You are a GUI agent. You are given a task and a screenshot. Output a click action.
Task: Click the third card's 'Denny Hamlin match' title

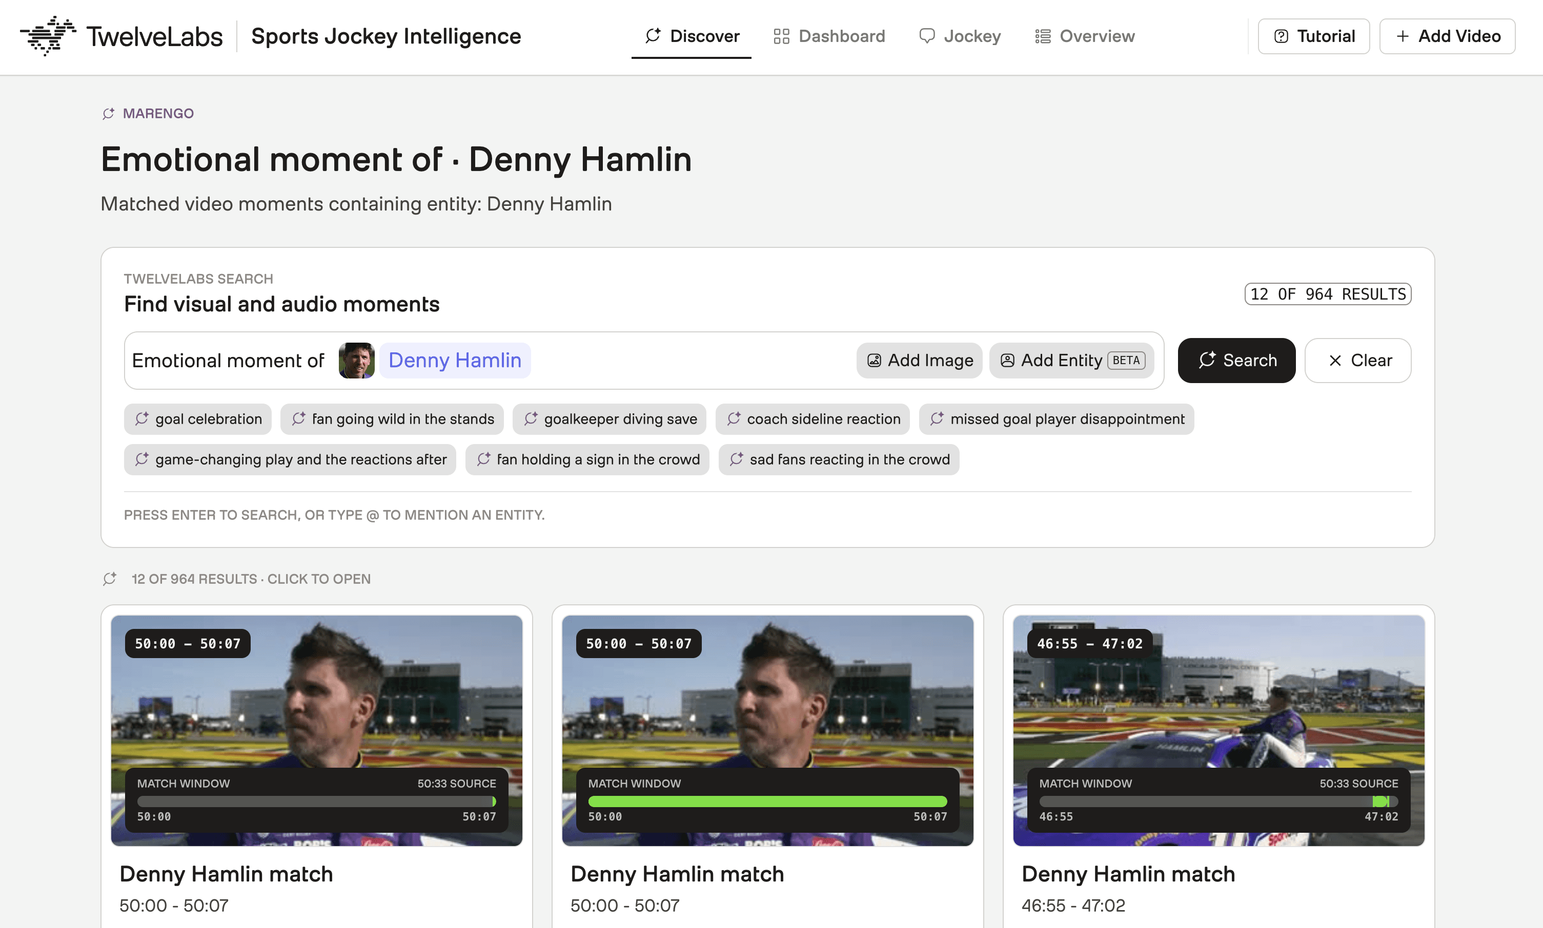pos(1128,874)
